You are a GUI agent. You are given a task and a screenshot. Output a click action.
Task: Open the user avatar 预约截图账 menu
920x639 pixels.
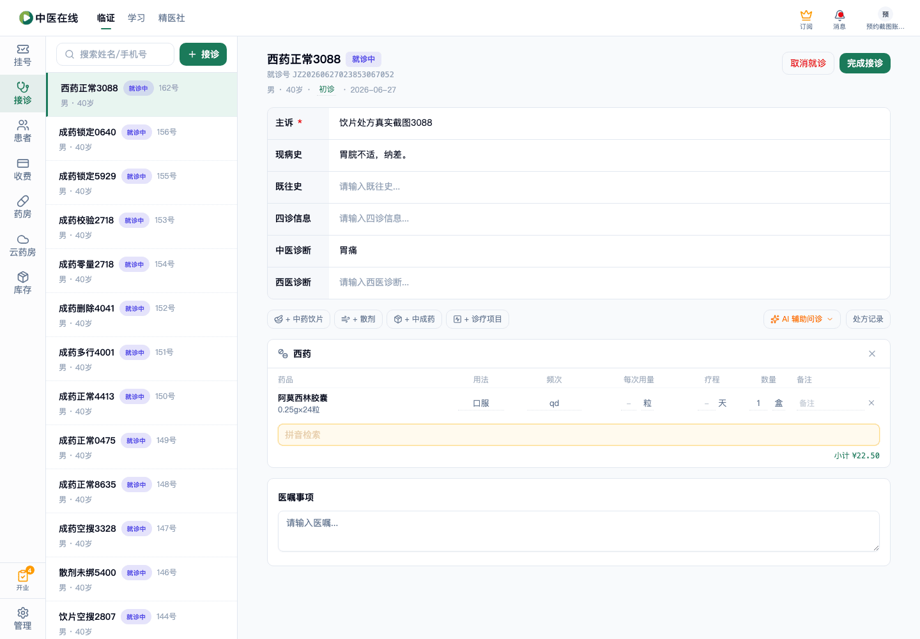click(885, 20)
